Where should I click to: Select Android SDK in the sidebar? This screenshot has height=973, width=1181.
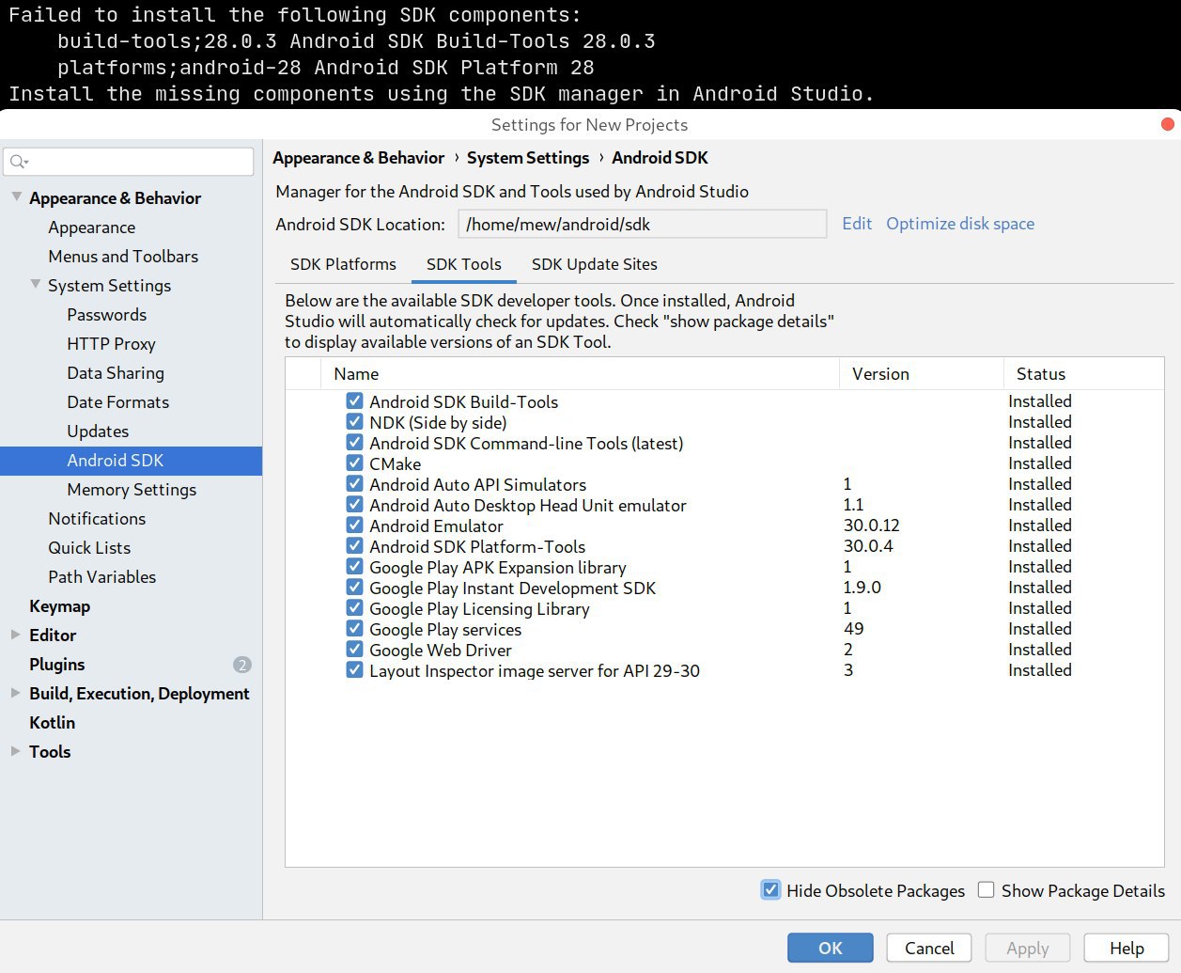click(132, 460)
